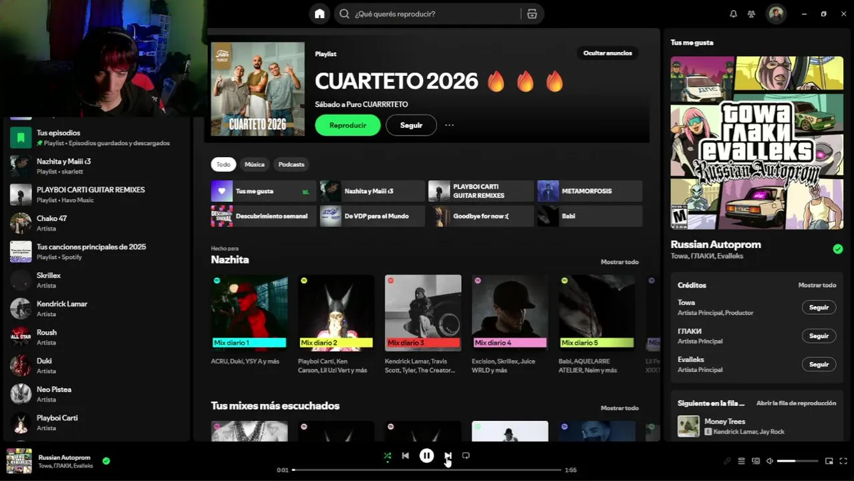Open Goodbye for now :( tile
Image resolution: width=854 pixels, height=481 pixels.
pyautogui.click(x=481, y=216)
